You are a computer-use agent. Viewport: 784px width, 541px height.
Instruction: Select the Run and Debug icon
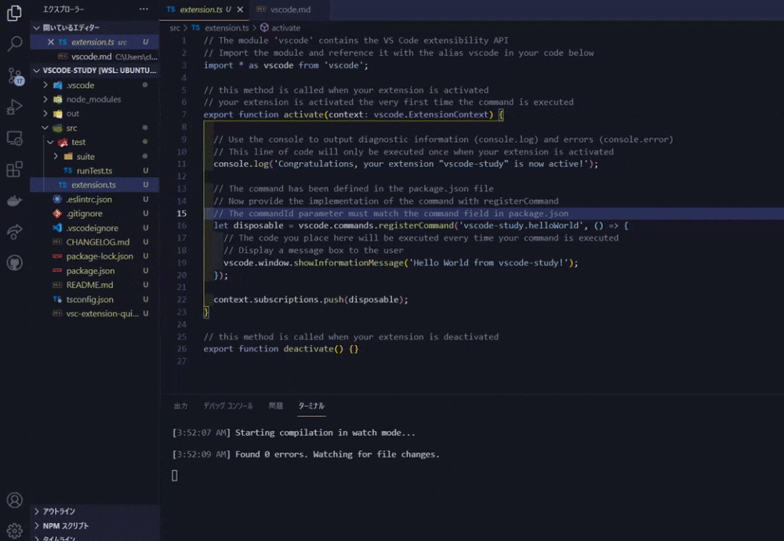13,109
